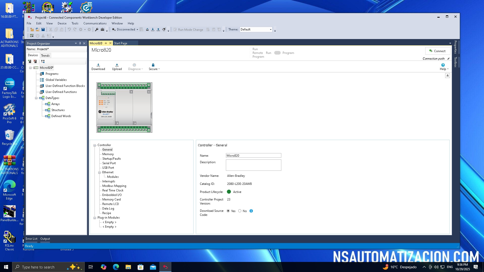484x272 pixels.
Task: Unpin the Project Organizer panel
Action: [x=80, y=43]
